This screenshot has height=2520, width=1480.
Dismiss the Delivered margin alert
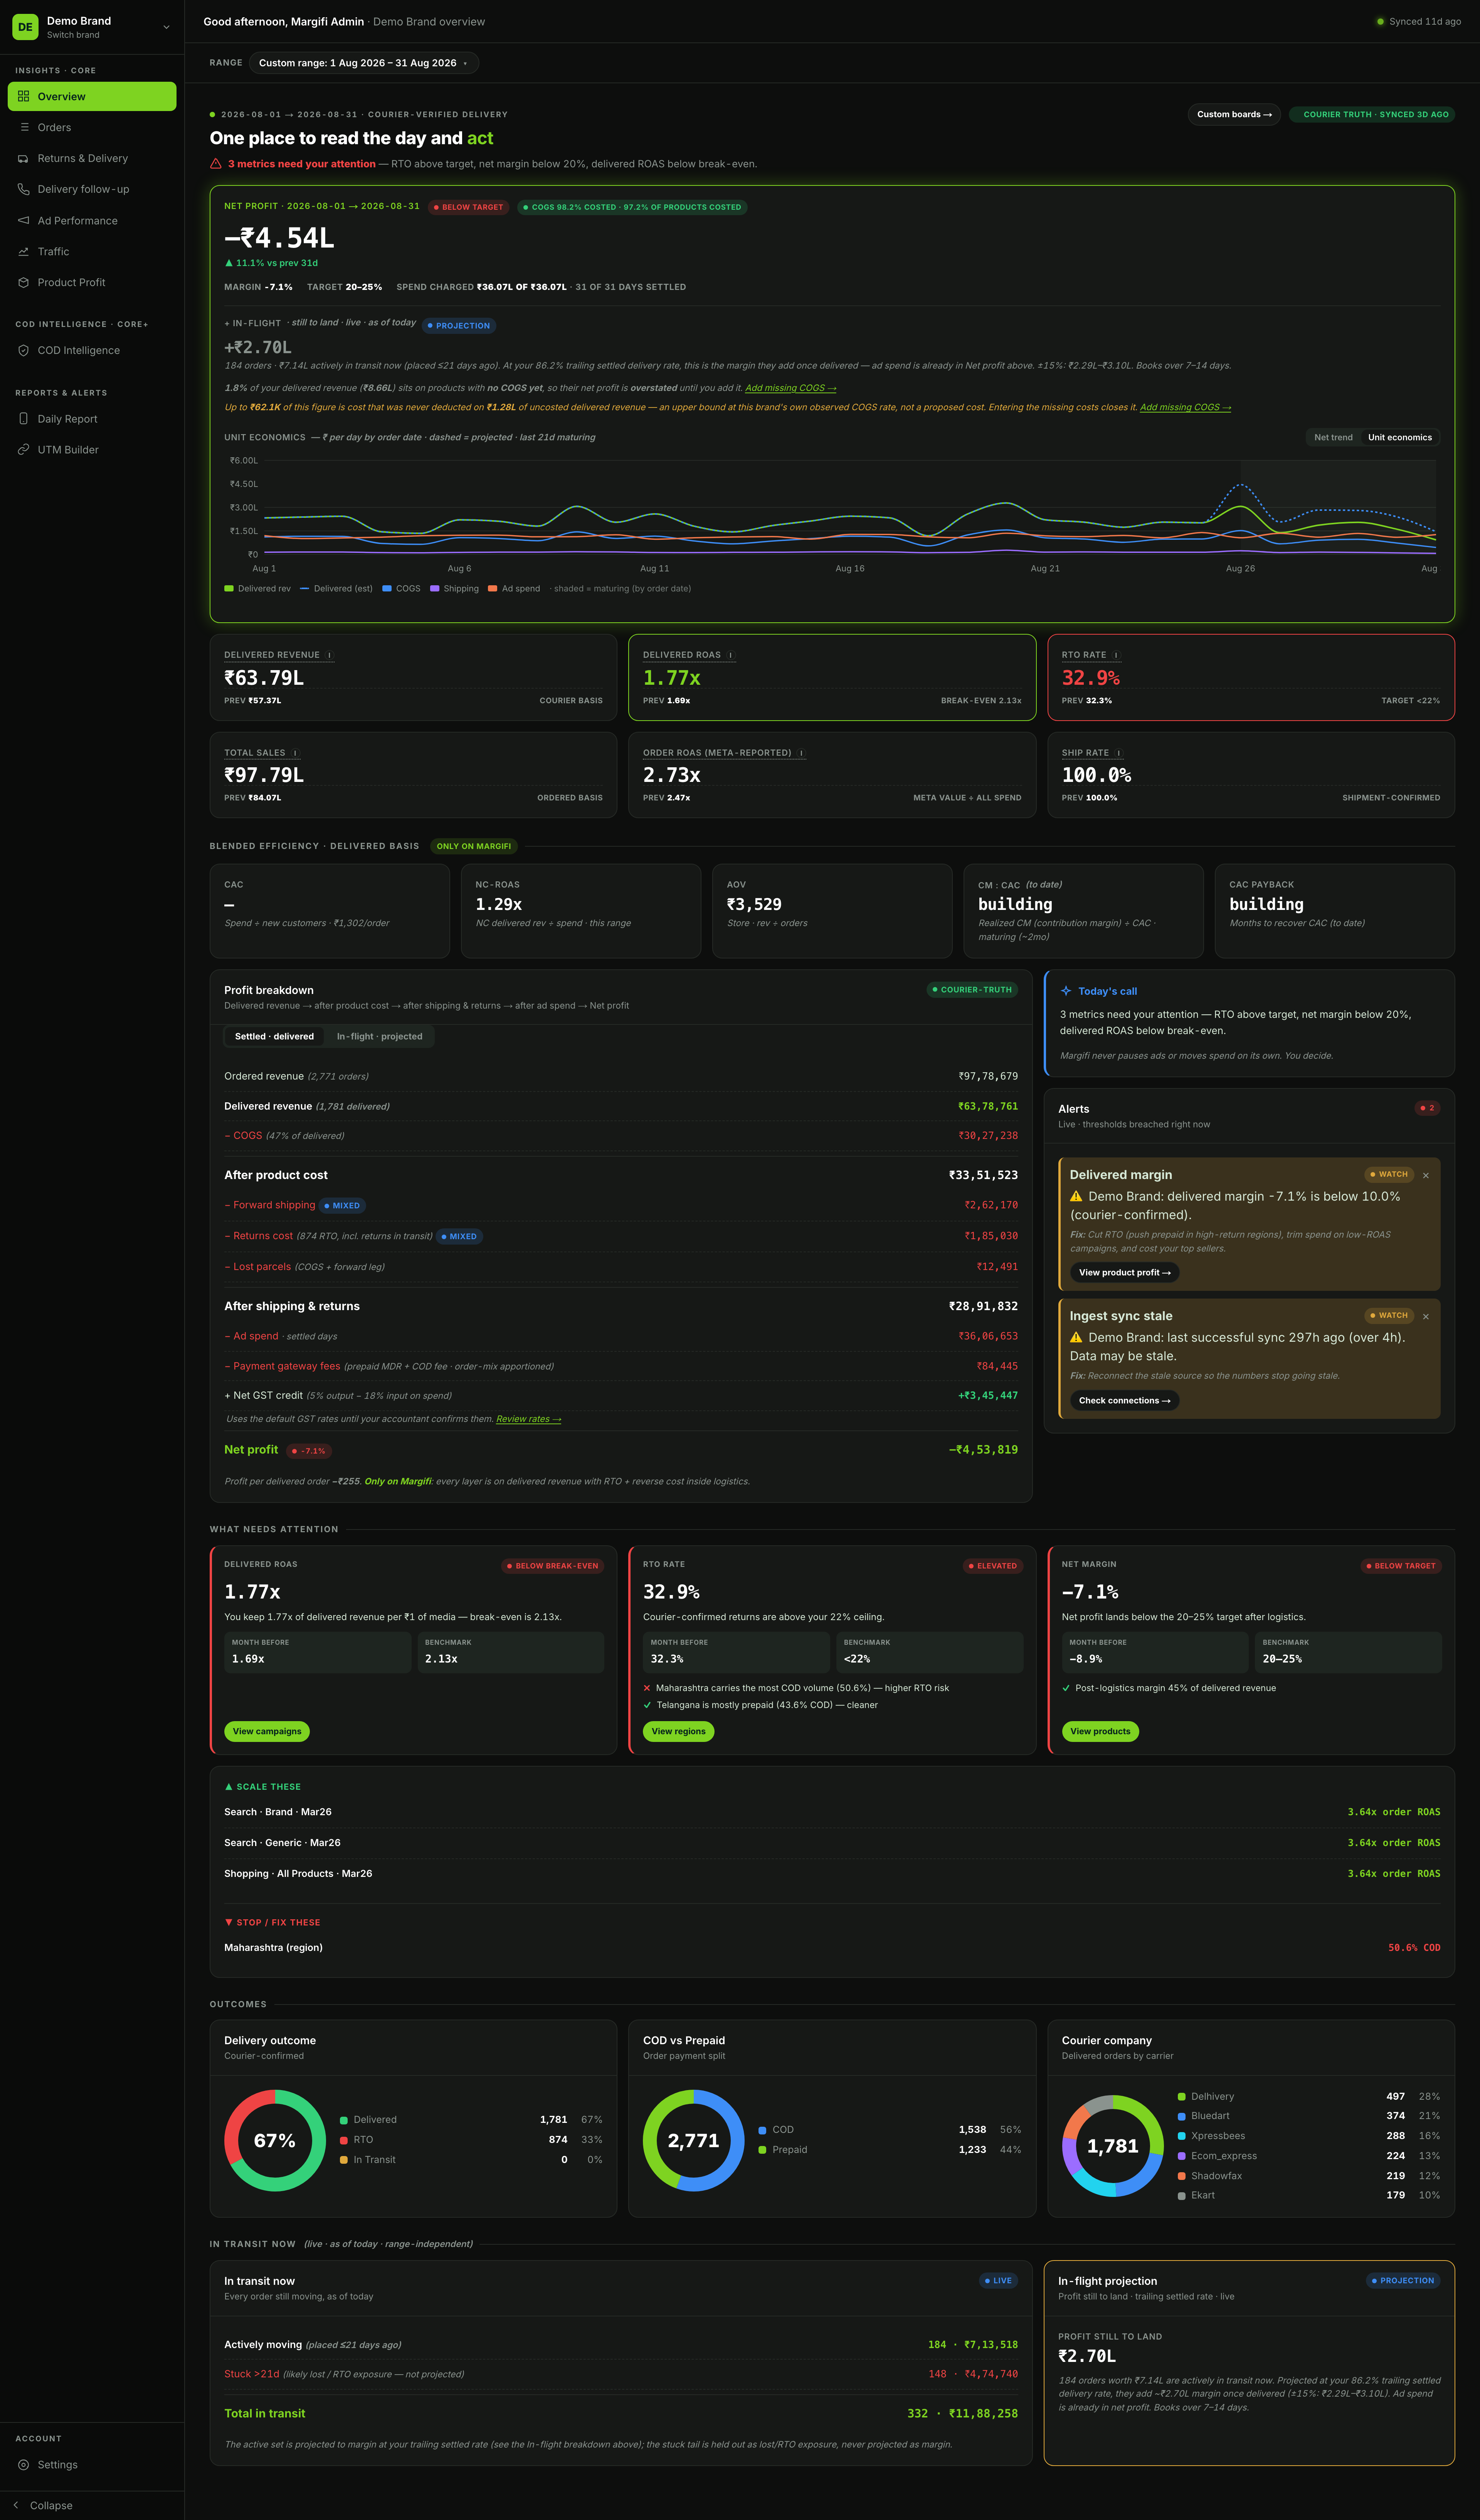[1426, 1176]
